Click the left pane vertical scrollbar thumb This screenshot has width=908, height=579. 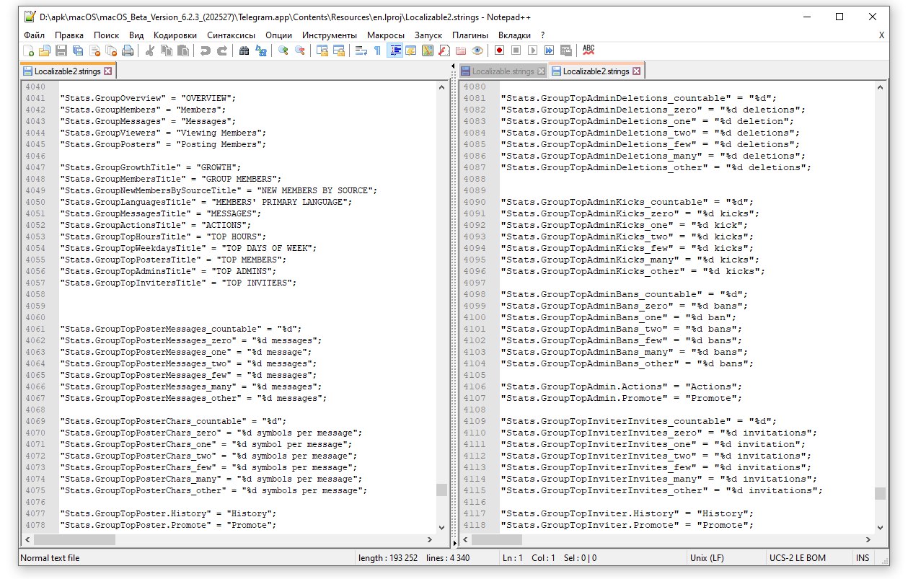(x=441, y=490)
